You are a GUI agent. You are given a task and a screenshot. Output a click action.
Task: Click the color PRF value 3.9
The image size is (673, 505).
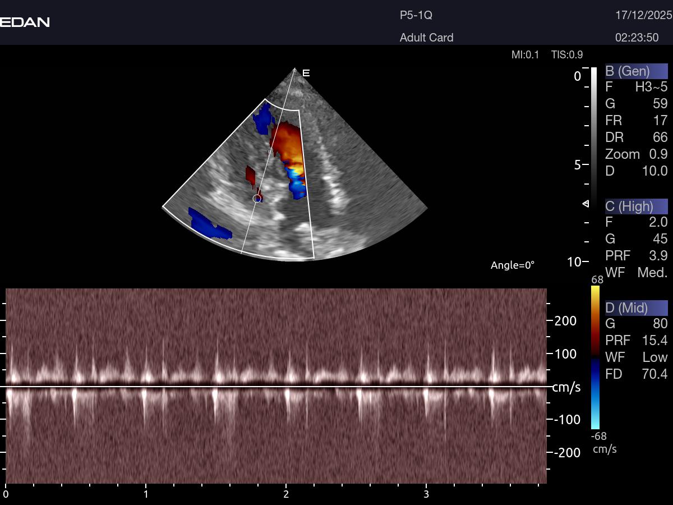pyautogui.click(x=656, y=256)
